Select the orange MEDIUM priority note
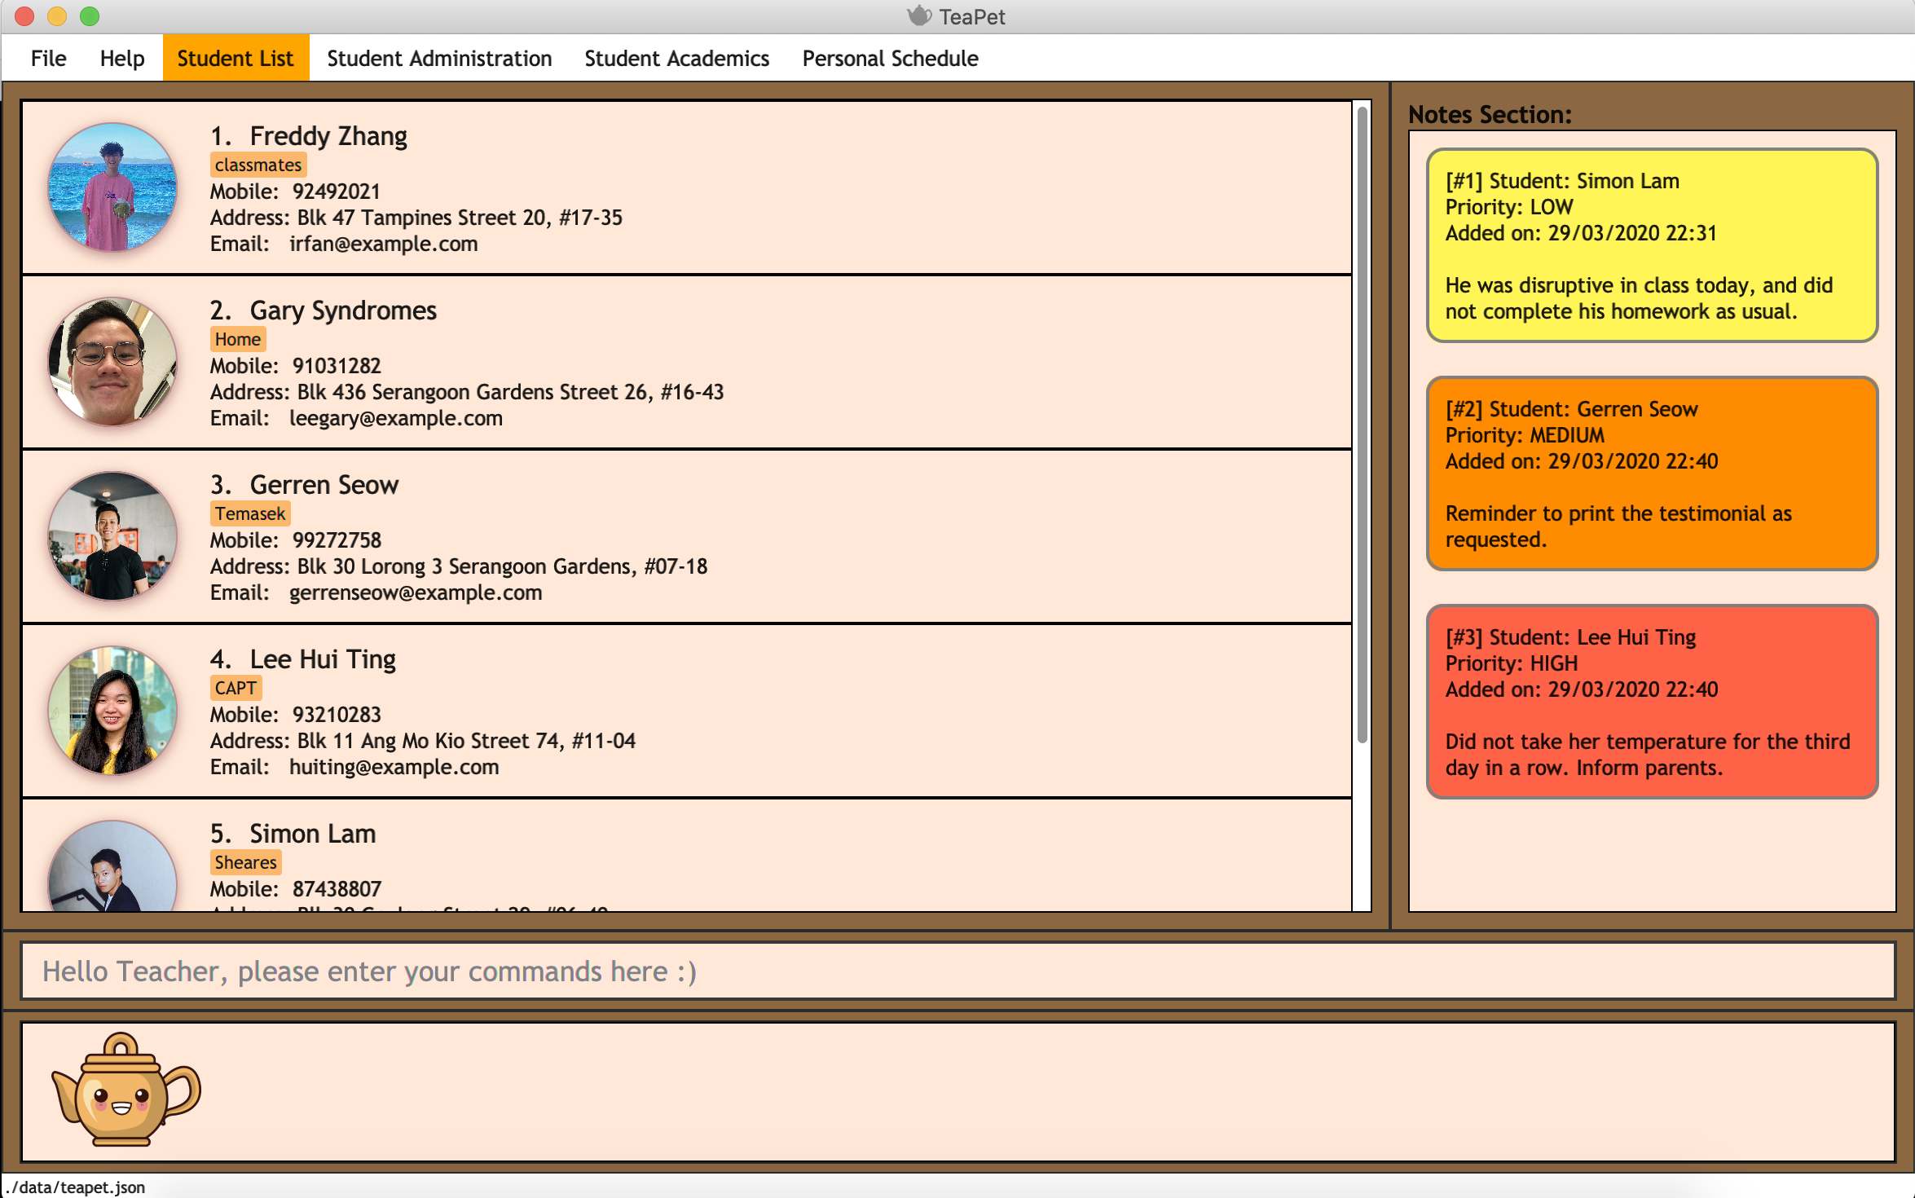Viewport: 1915px width, 1198px height. [x=1652, y=473]
